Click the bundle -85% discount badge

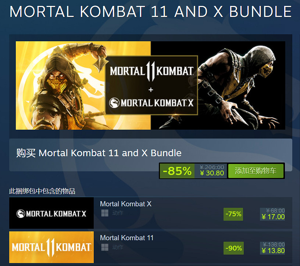pos(177,171)
